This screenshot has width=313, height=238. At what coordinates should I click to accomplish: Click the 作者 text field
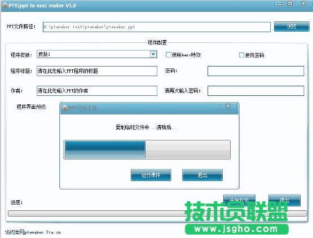97,91
